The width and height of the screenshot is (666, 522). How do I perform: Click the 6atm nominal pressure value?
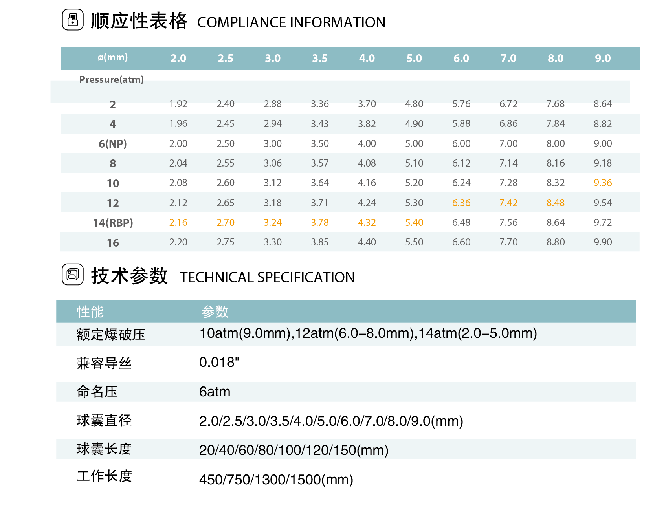coord(215,392)
